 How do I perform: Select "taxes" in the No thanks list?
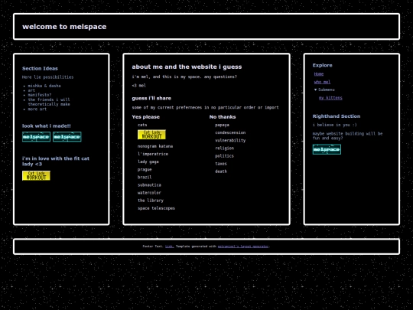[x=221, y=164]
